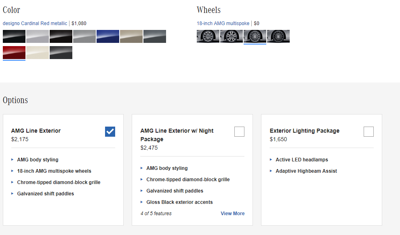
Task: Click the AMG Line Exterior w/ Night Package title
Action: point(177,135)
